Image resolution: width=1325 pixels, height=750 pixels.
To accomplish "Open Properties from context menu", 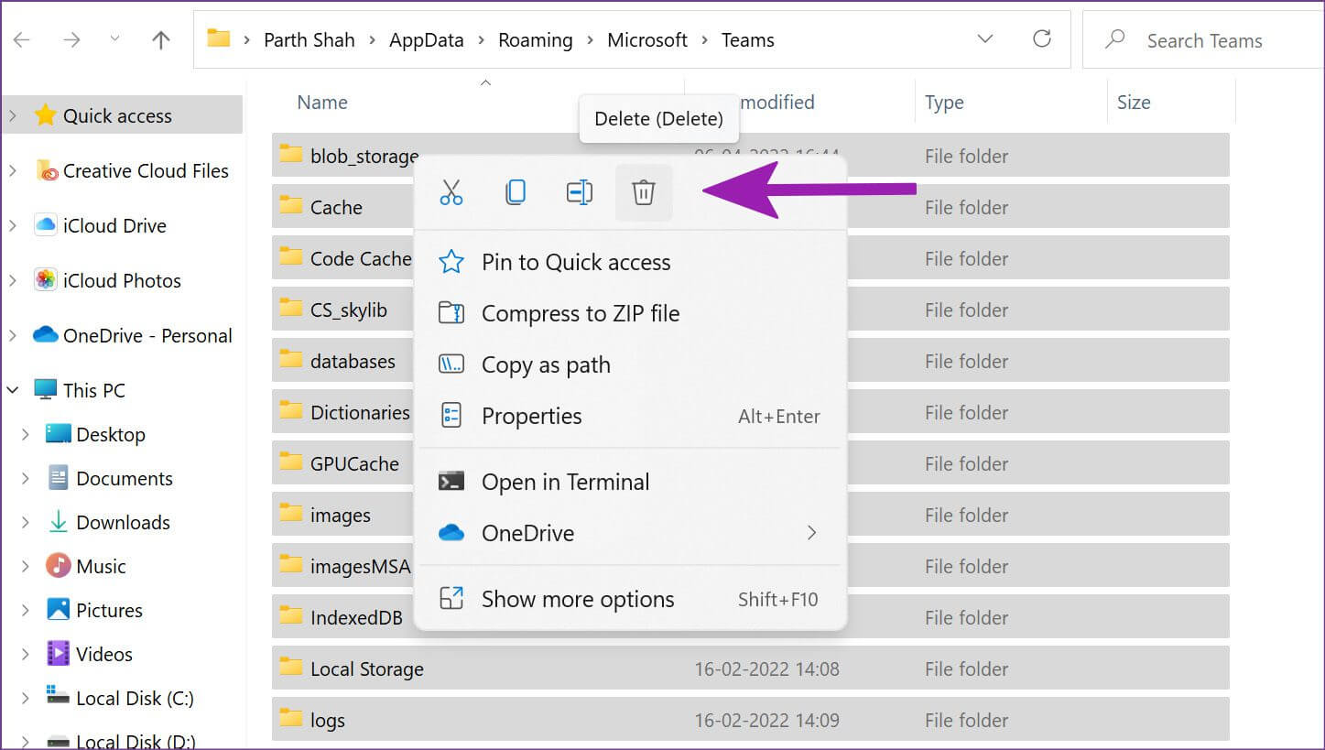I will point(629,416).
